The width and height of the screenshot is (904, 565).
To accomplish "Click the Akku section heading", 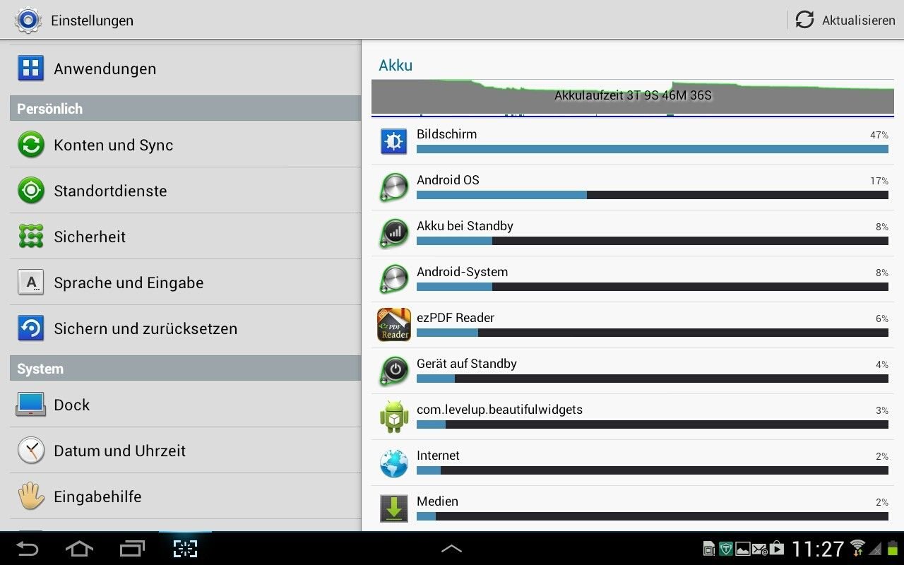I will click(395, 65).
